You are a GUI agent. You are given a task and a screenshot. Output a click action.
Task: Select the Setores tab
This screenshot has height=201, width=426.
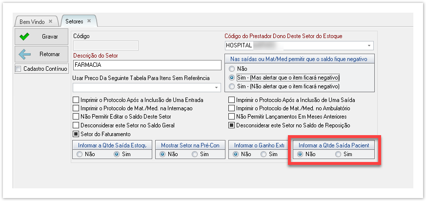pyautogui.click(x=75, y=21)
